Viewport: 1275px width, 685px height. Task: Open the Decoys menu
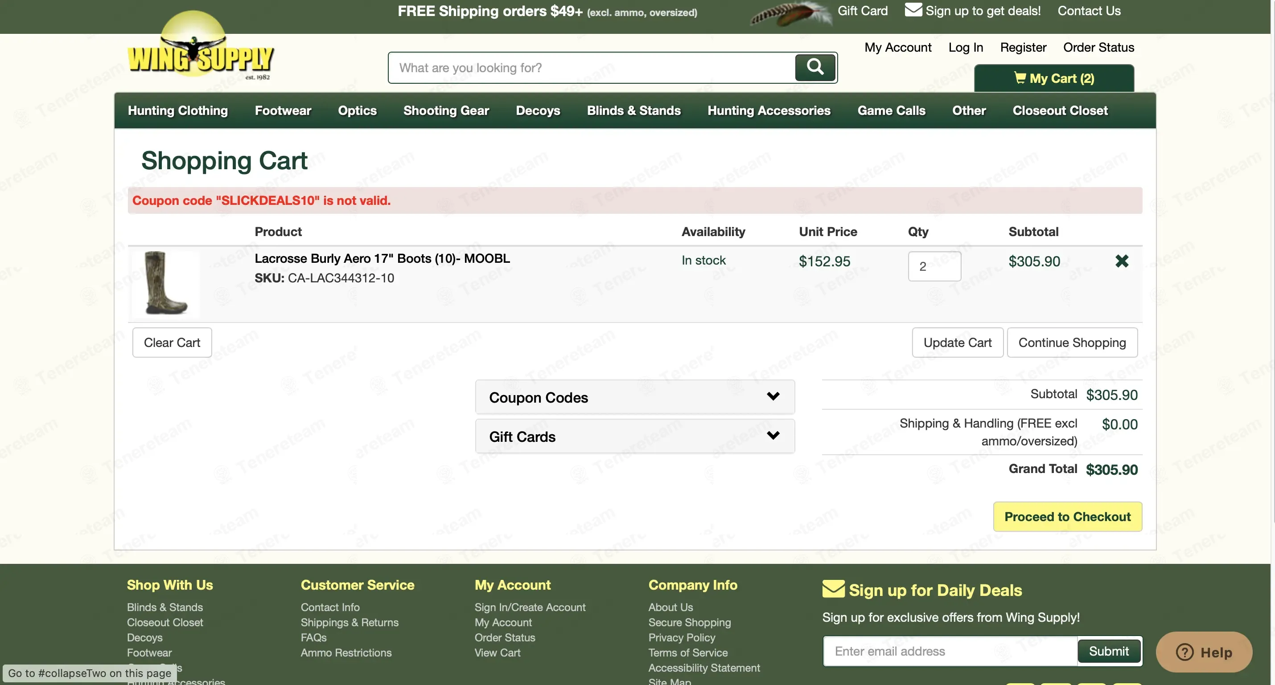[538, 110]
